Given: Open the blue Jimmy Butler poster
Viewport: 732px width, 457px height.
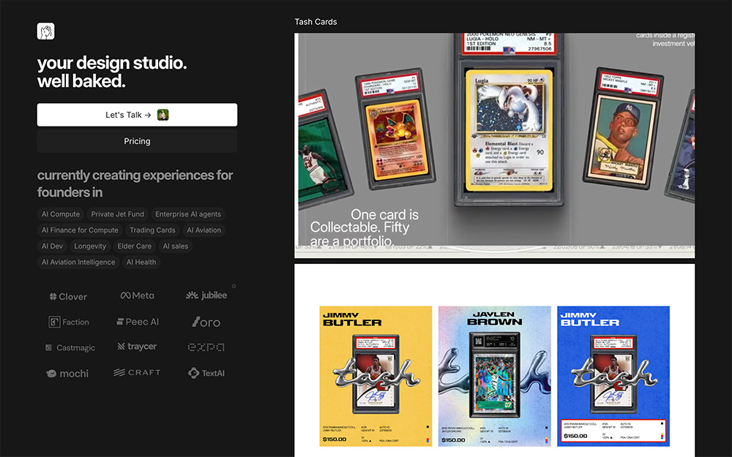Looking at the screenshot, I should coord(613,377).
